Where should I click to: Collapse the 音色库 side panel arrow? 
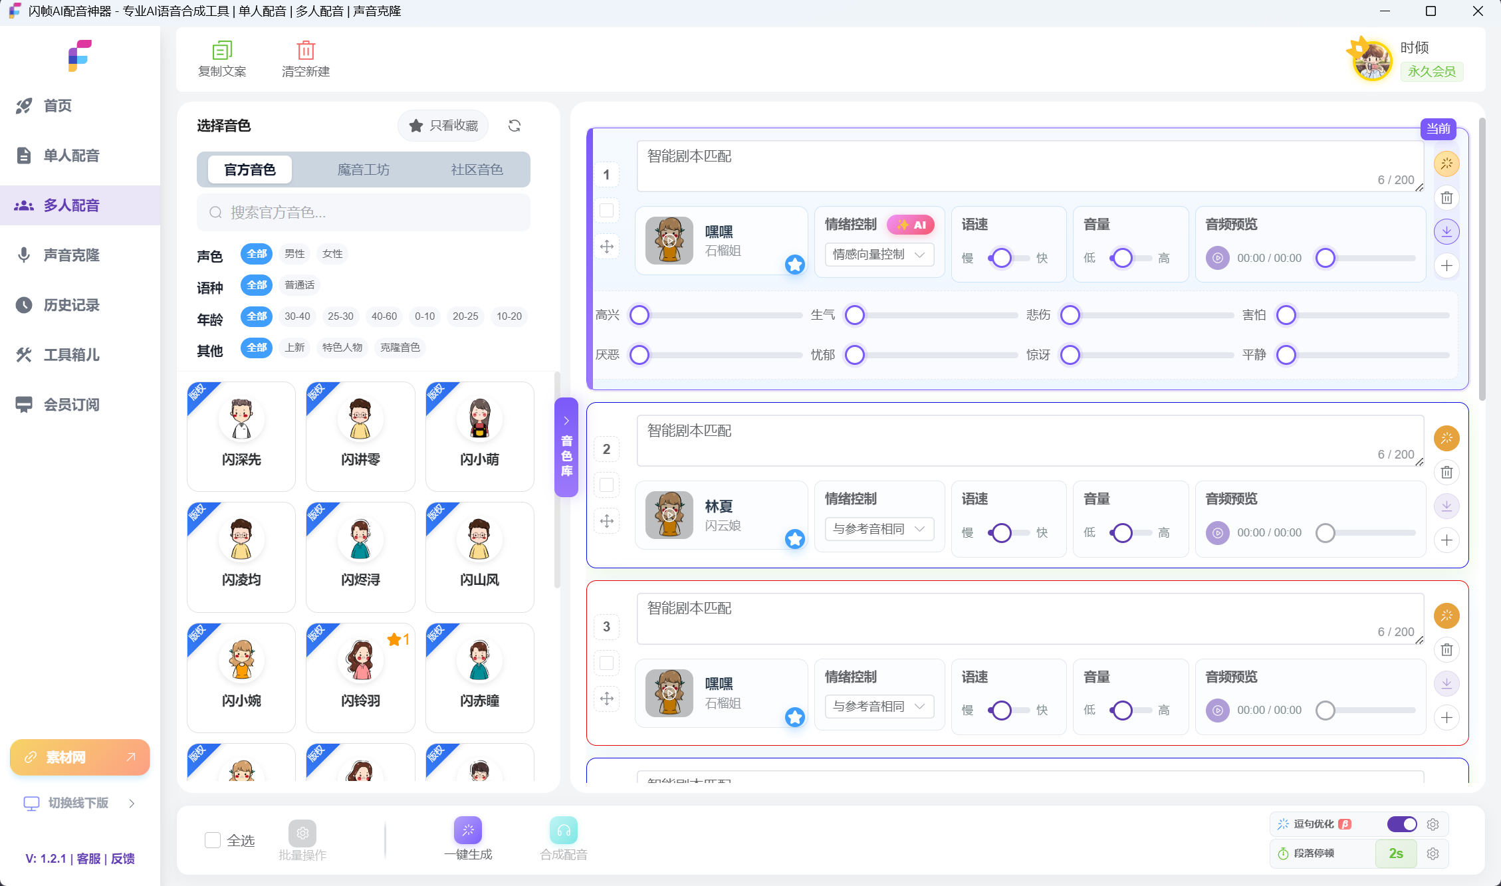[566, 421]
